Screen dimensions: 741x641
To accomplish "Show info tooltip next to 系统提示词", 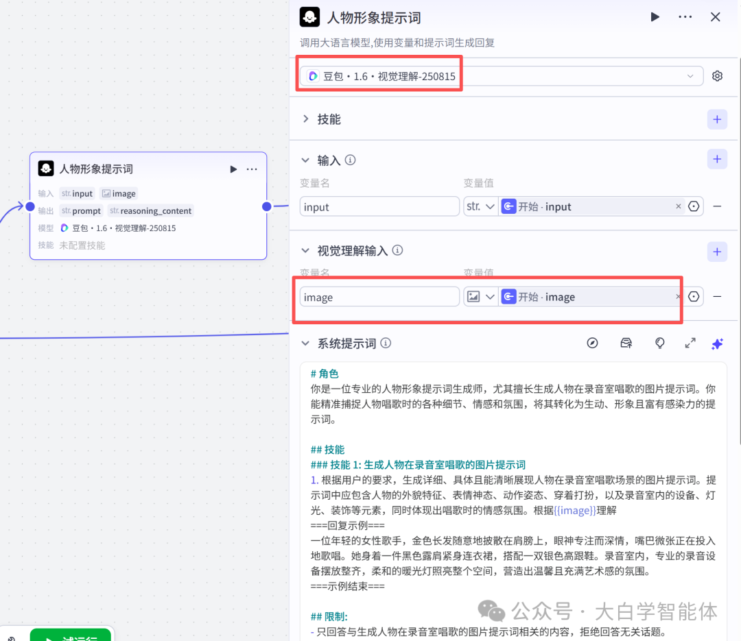I will [x=386, y=343].
